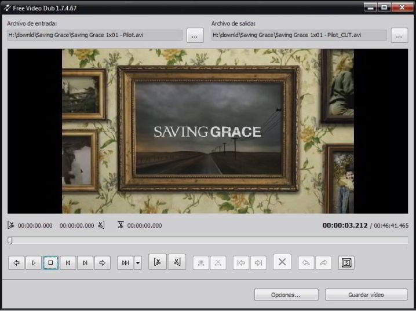Open the fast-forward speed dropdown arrow

(x=138, y=263)
